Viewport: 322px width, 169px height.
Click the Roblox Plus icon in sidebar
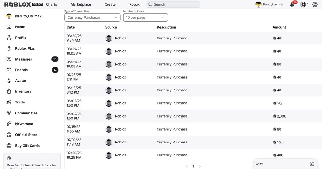click(9, 48)
